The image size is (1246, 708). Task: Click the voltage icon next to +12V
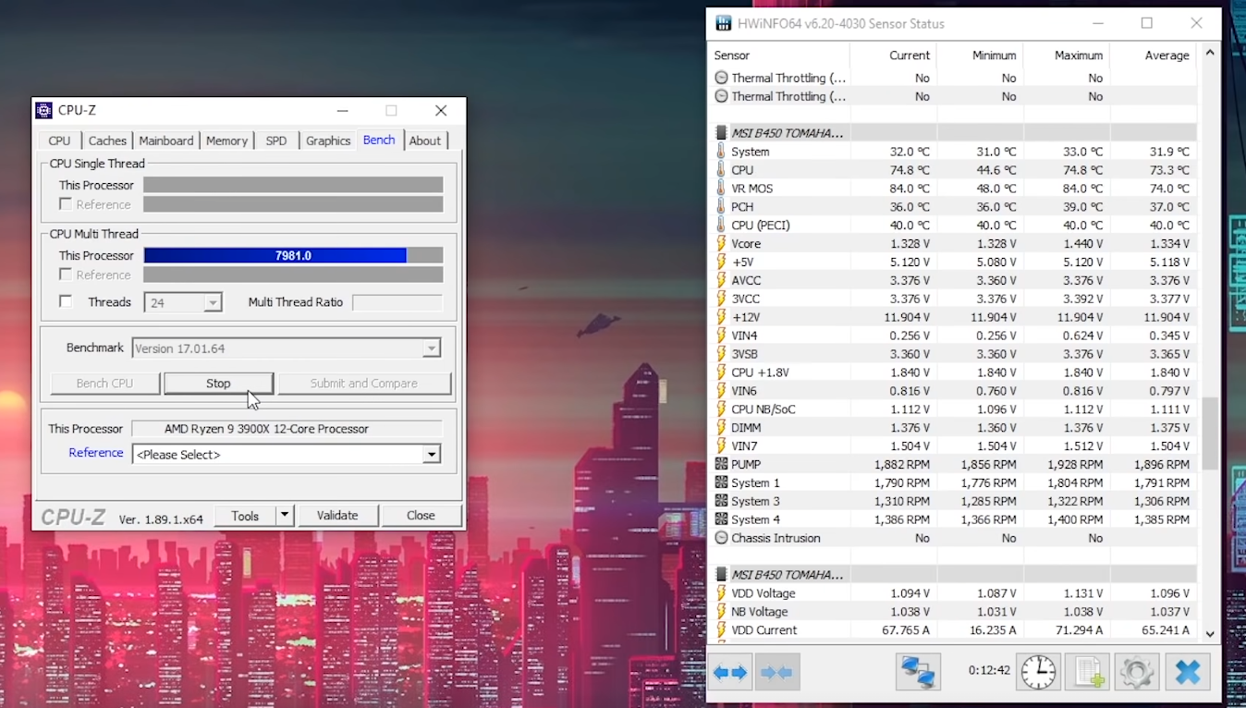point(721,317)
